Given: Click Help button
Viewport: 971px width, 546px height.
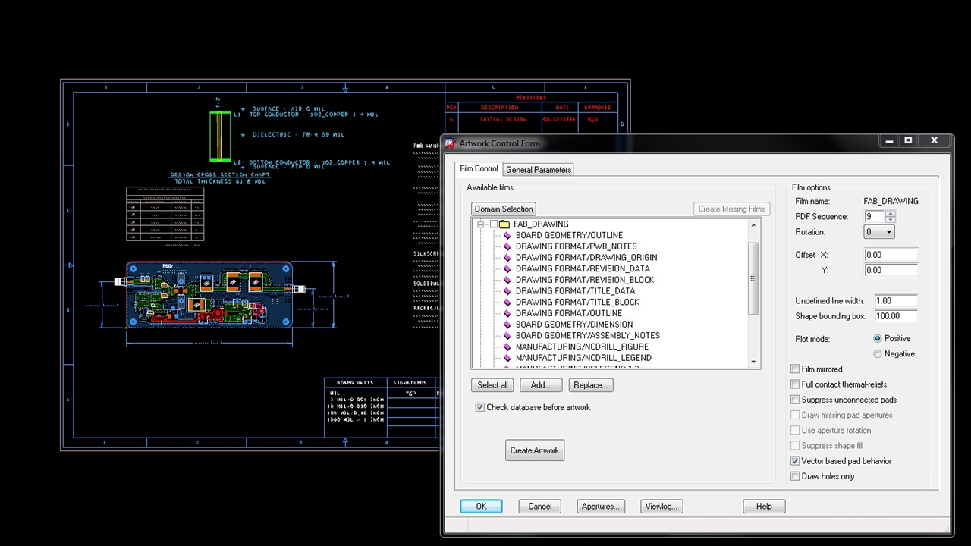Looking at the screenshot, I should pos(764,507).
